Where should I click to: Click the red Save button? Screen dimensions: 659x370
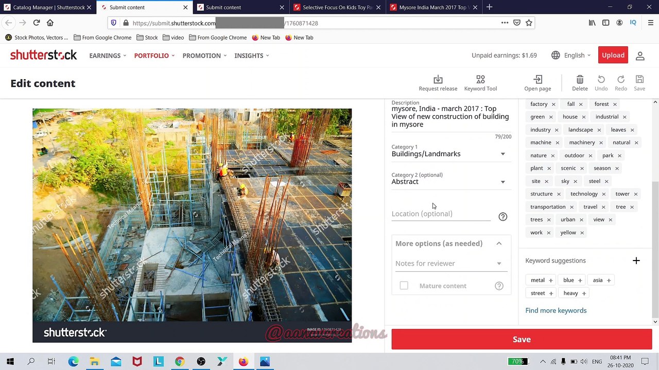point(522,339)
